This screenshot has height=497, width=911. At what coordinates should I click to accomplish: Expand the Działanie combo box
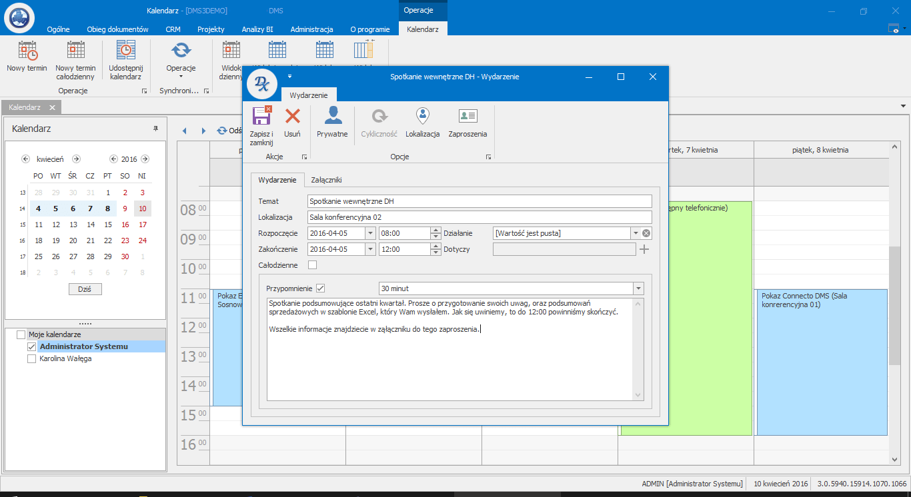click(636, 233)
